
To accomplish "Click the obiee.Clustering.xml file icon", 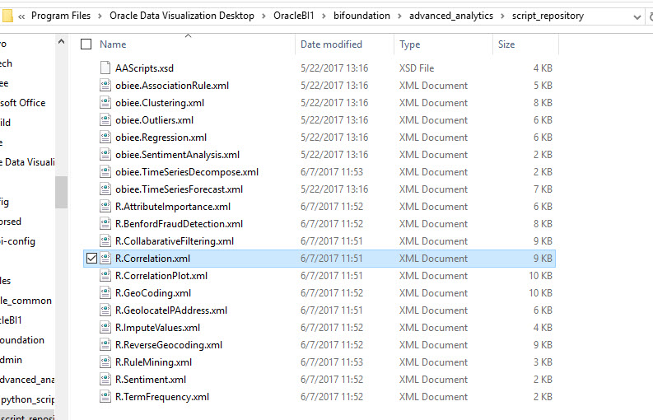I will click(x=105, y=103).
